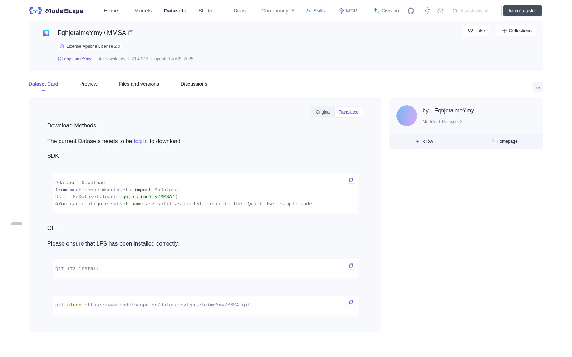This screenshot has width=572, height=357.
Task: Click the MsDataset.load code line
Action: click(x=117, y=197)
